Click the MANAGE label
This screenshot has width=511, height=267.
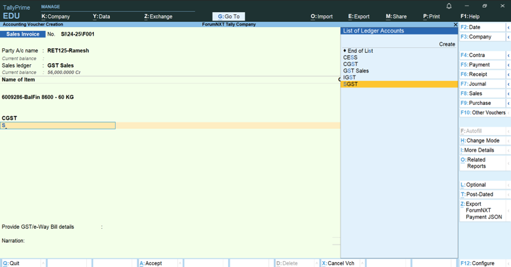point(51,6)
